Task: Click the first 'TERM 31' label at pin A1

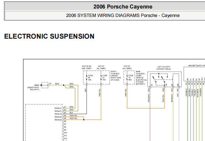Action: [x=58, y=108]
